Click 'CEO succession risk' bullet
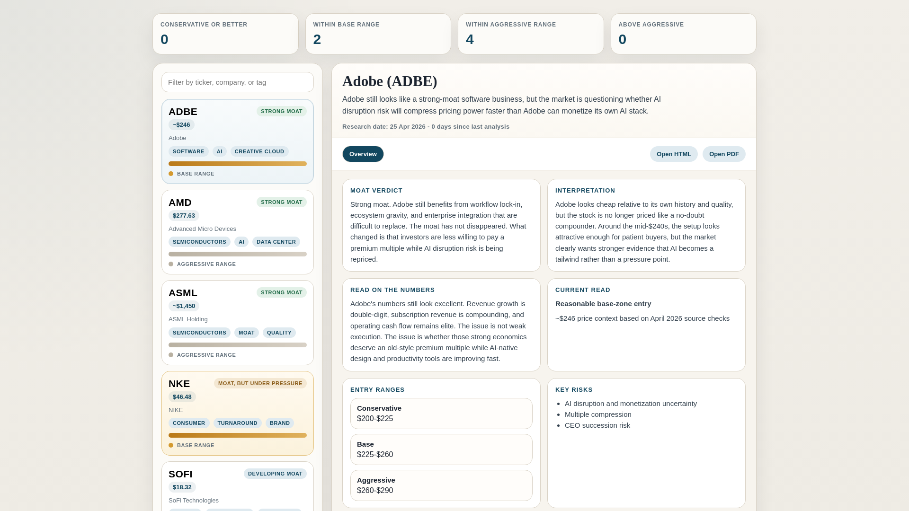 pyautogui.click(x=597, y=425)
